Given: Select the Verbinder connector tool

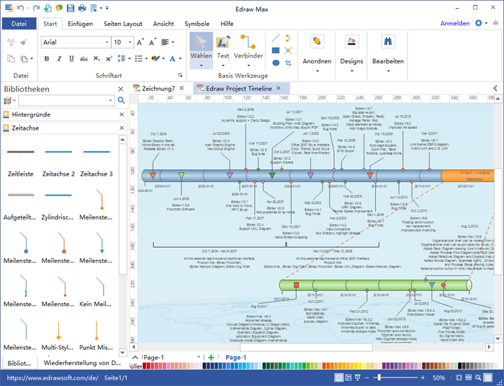Looking at the screenshot, I should click(x=248, y=42).
